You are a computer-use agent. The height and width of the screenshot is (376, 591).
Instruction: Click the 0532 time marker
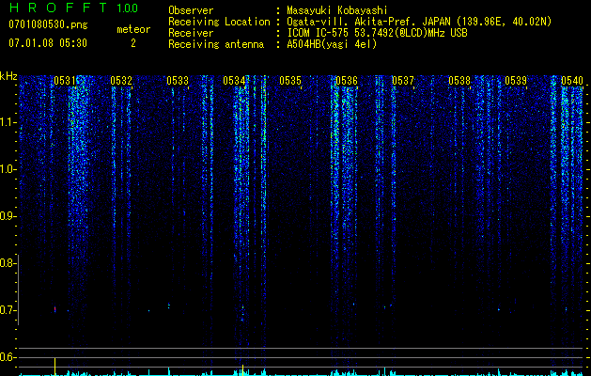coord(121,81)
